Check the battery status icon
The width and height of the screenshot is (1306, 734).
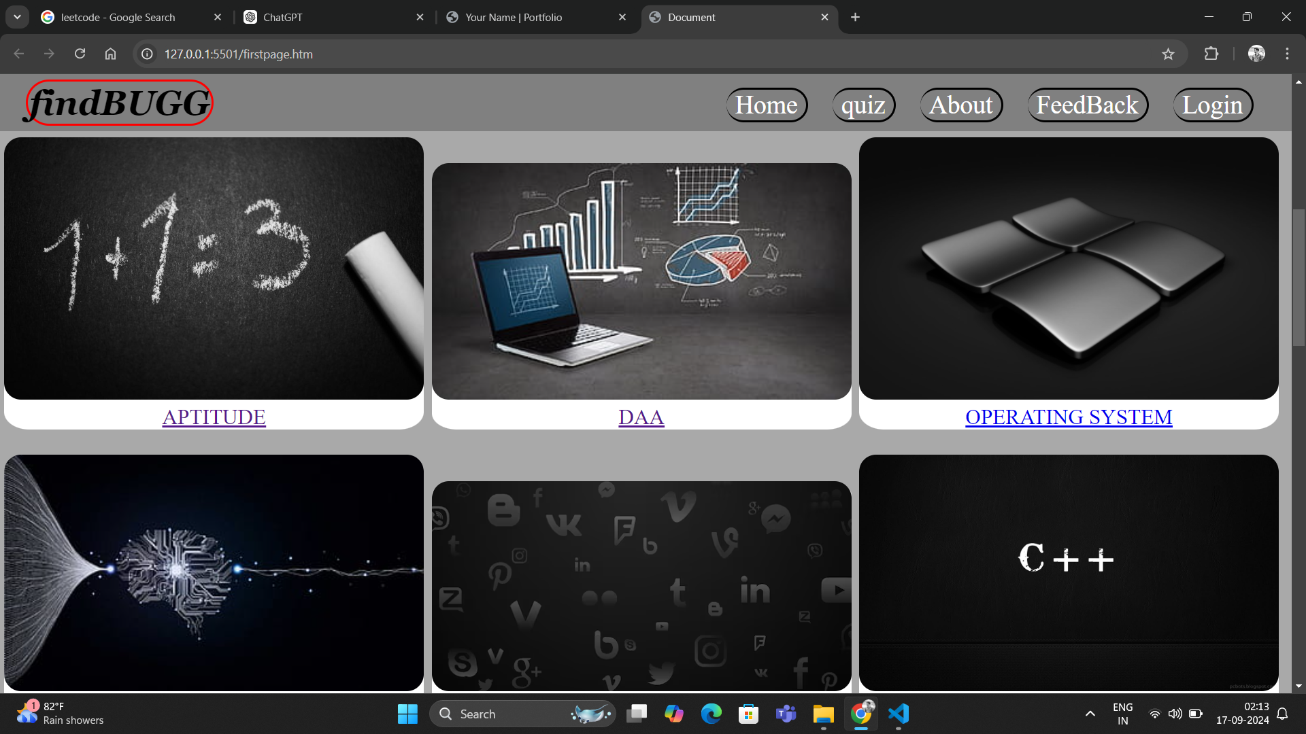(1195, 714)
